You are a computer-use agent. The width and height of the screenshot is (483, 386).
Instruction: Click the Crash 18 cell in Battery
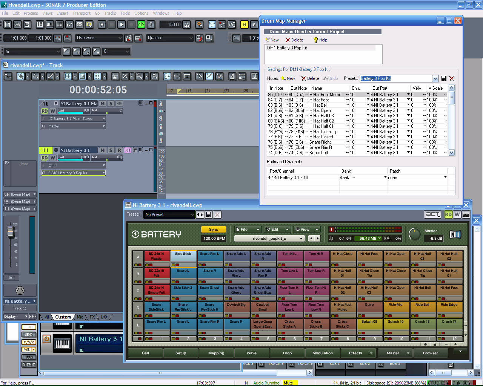click(x=422, y=326)
